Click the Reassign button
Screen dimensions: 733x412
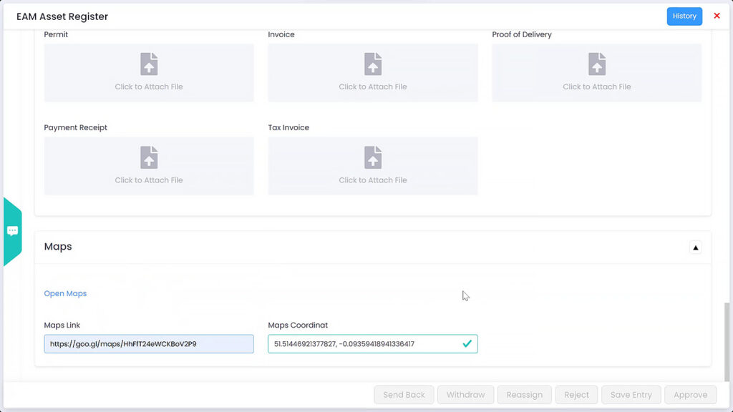coord(524,394)
